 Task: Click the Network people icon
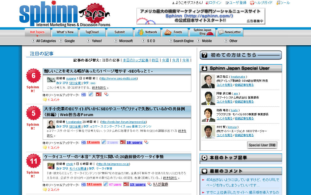(x=141, y=32)
